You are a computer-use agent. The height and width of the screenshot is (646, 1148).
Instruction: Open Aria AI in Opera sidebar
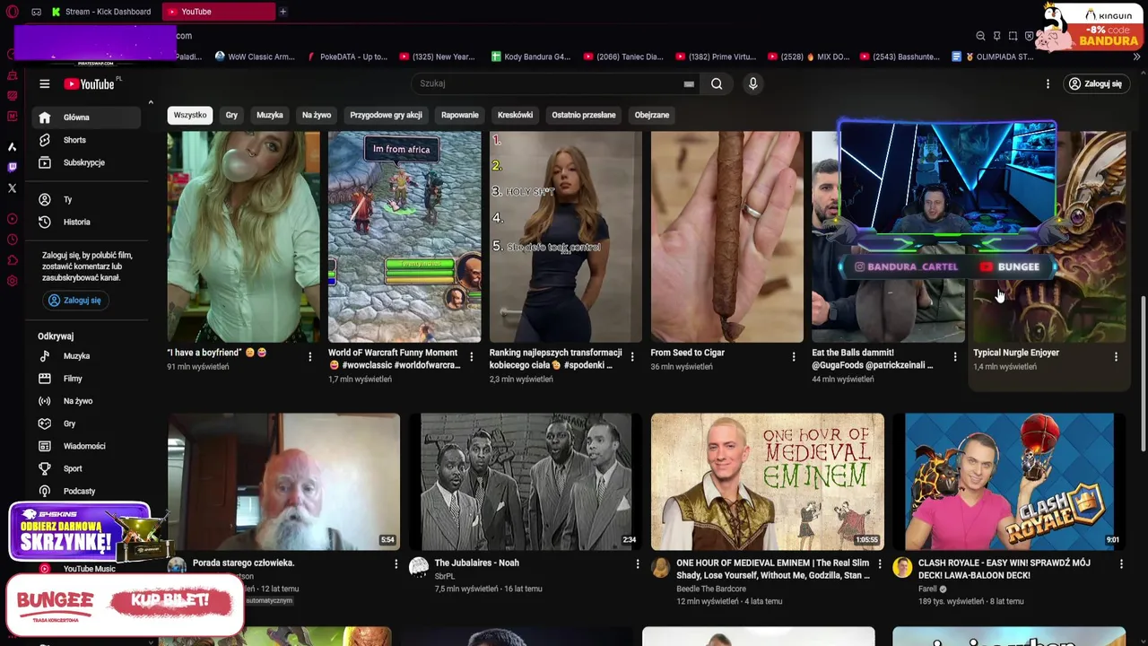(x=12, y=145)
